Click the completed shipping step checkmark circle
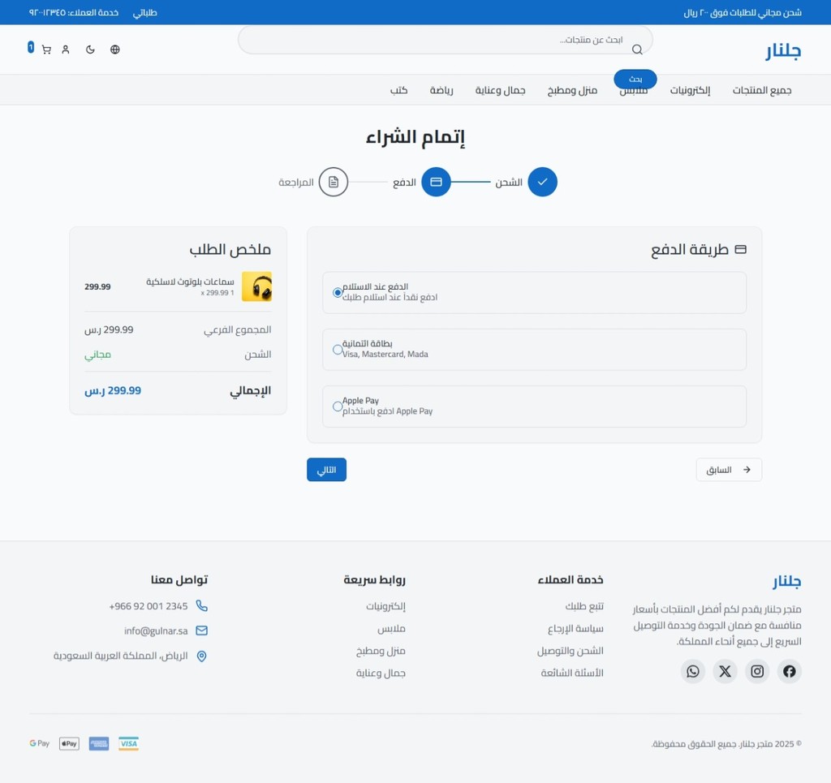831x783 pixels. [x=542, y=182]
